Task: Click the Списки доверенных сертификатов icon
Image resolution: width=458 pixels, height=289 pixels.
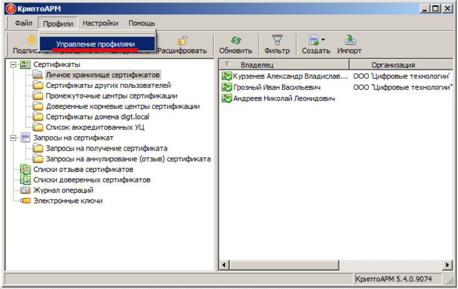Action: pyautogui.click(x=25, y=180)
